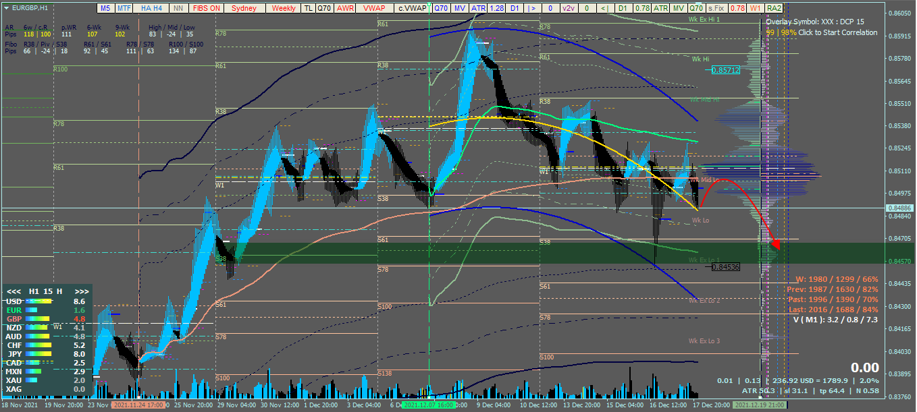Click the <| step-back button
This screenshot has width=917, height=412.
click(605, 8)
